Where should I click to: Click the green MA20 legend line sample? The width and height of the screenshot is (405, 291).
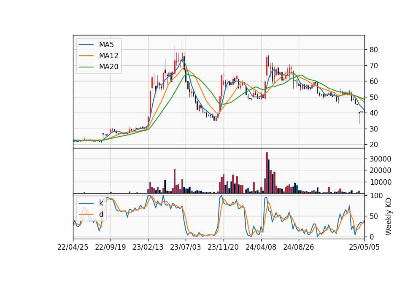86,67
